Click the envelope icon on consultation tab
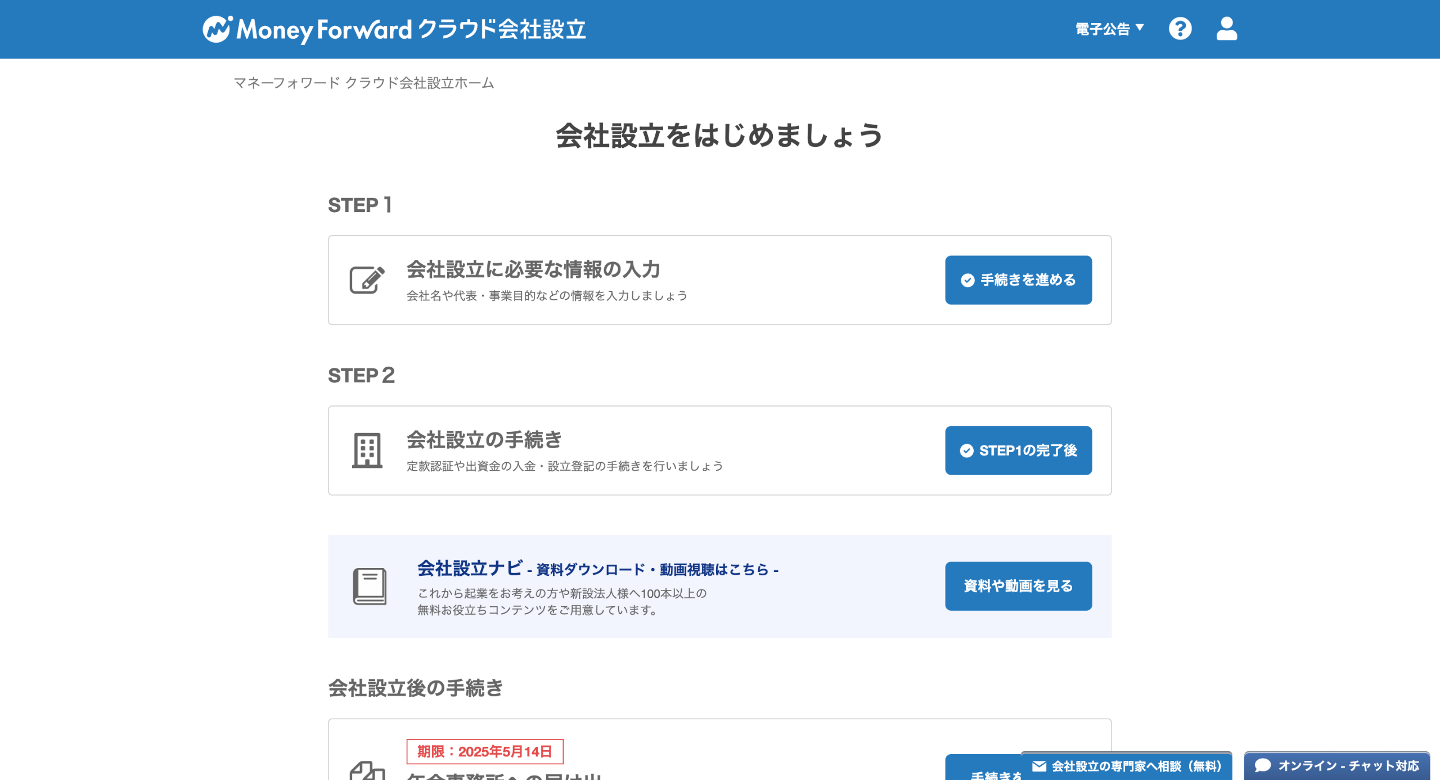The width and height of the screenshot is (1440, 780). point(1039,766)
